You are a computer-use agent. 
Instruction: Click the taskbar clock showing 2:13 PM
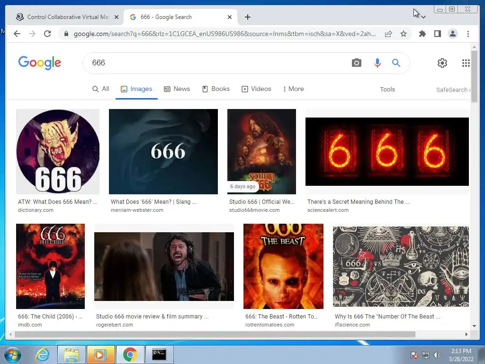[461, 355]
